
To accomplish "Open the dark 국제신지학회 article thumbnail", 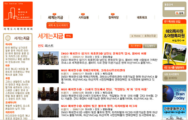I will (x=48, y=76).
